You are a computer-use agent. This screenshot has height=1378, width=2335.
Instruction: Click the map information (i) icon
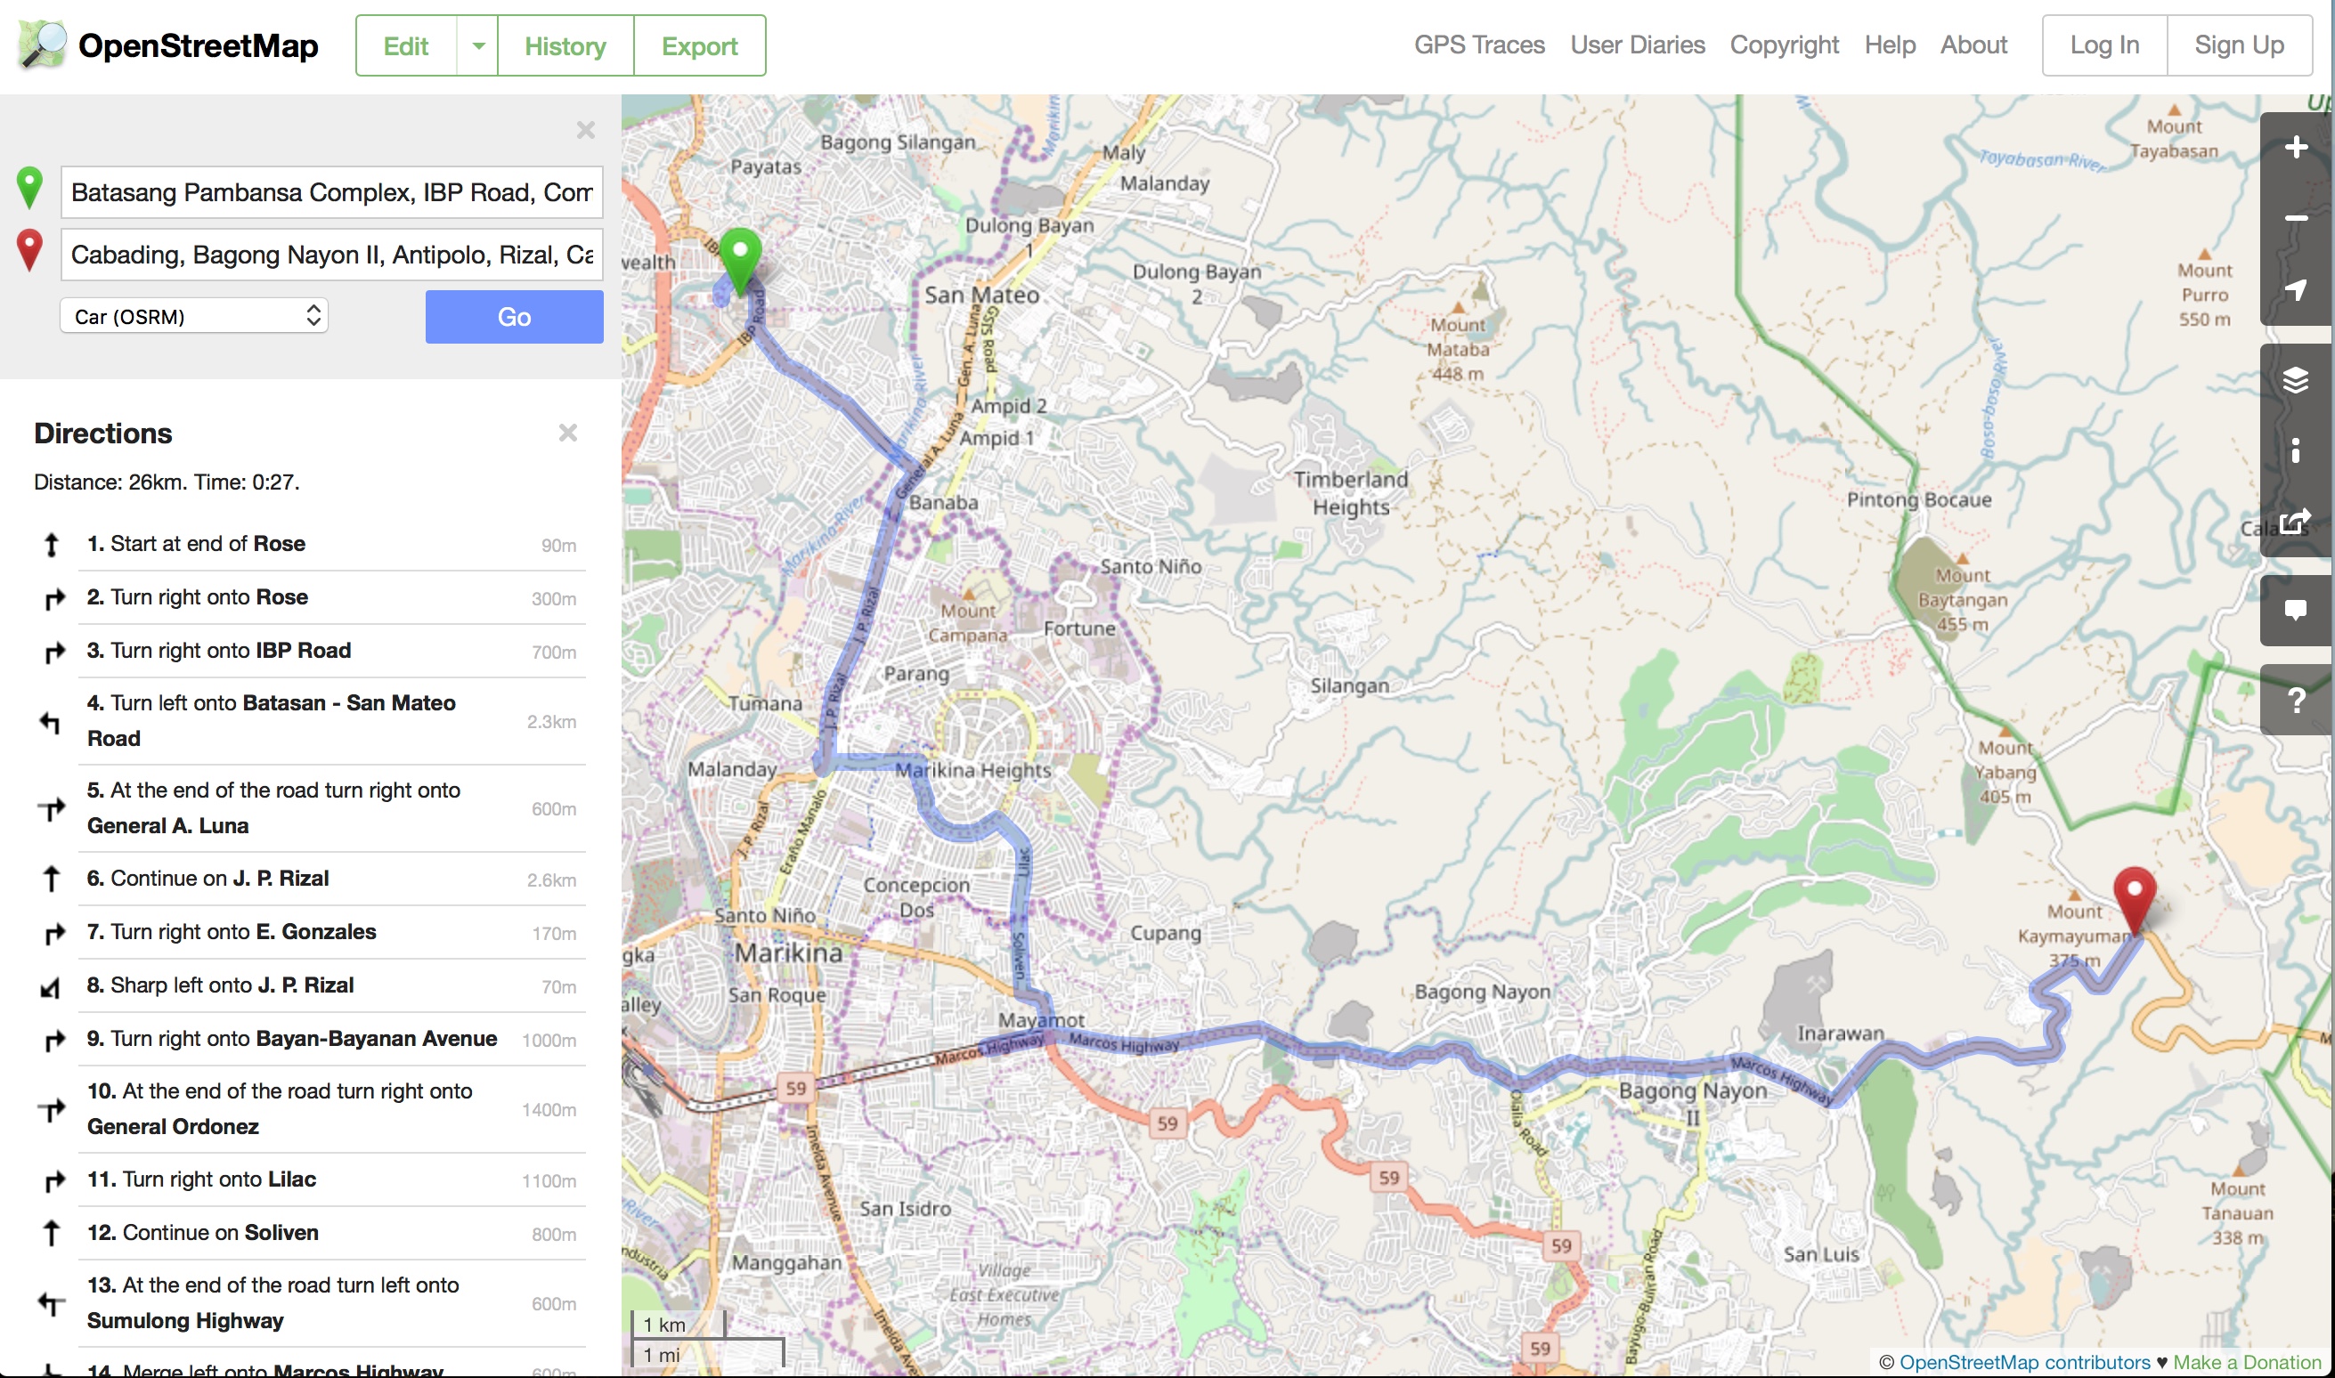click(2298, 450)
